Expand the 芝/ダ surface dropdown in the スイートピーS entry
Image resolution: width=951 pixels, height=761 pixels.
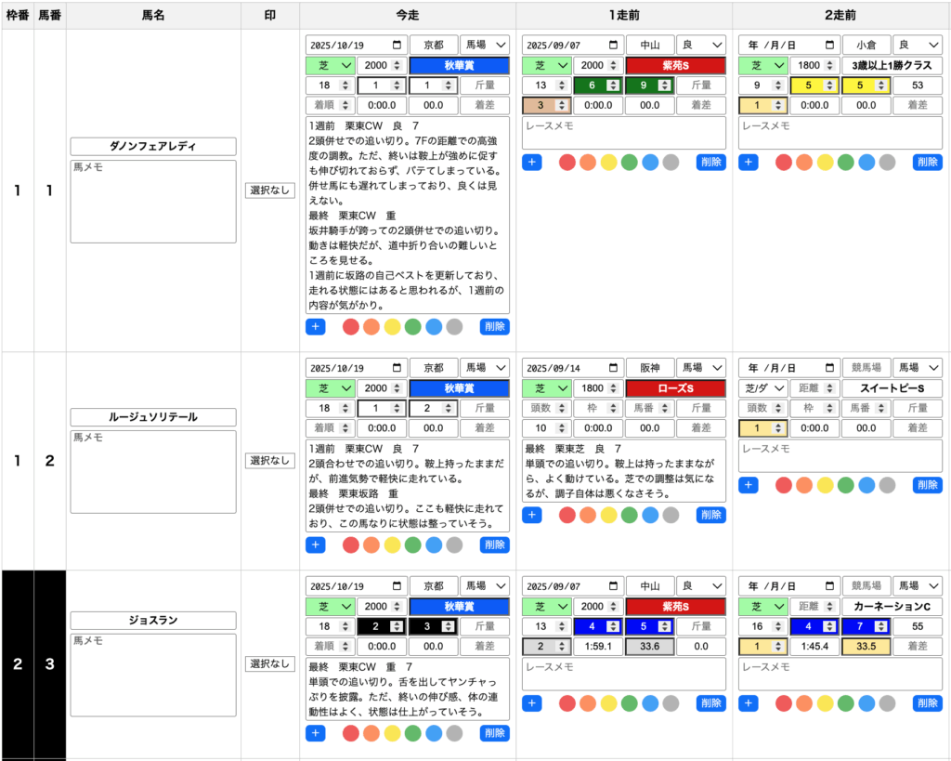pos(762,388)
